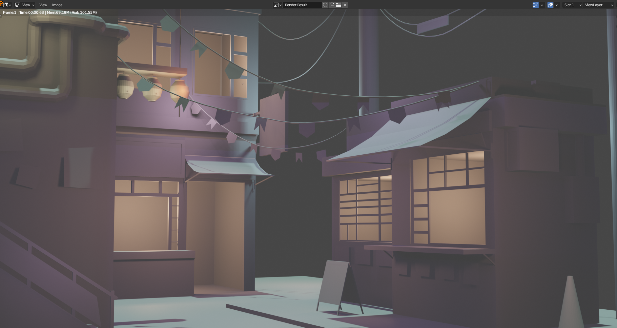Click on the rendered street scene image
617x328 pixels.
tap(308, 164)
